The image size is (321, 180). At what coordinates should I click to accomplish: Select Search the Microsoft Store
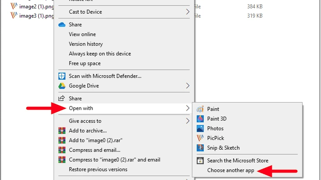[x=247, y=161]
